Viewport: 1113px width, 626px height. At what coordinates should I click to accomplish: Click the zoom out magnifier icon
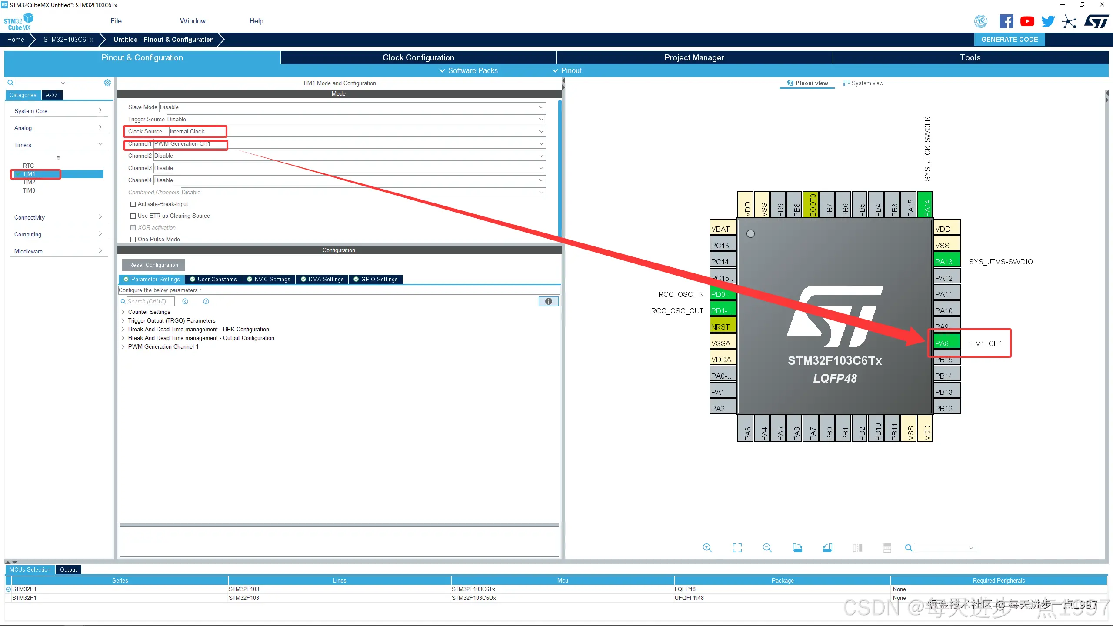pos(767,548)
